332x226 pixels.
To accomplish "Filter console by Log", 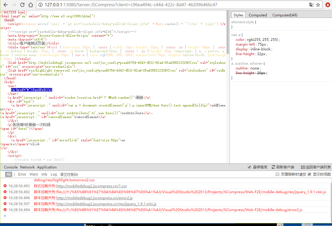I will pos(54,174).
